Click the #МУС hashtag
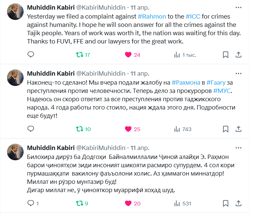Screen dimensions: 253x216 222,91
